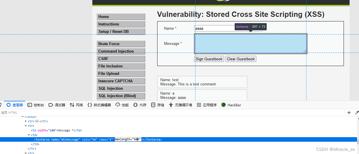The height and width of the screenshot is (154, 359).
Task: Open the Style Editor (样式编辑器) tab
Action: (99, 105)
